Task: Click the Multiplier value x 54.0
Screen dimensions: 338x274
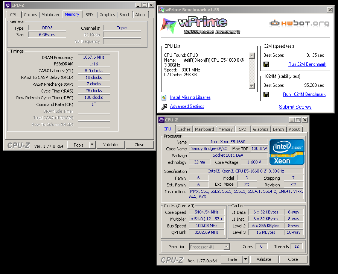Action: [x=207, y=219]
